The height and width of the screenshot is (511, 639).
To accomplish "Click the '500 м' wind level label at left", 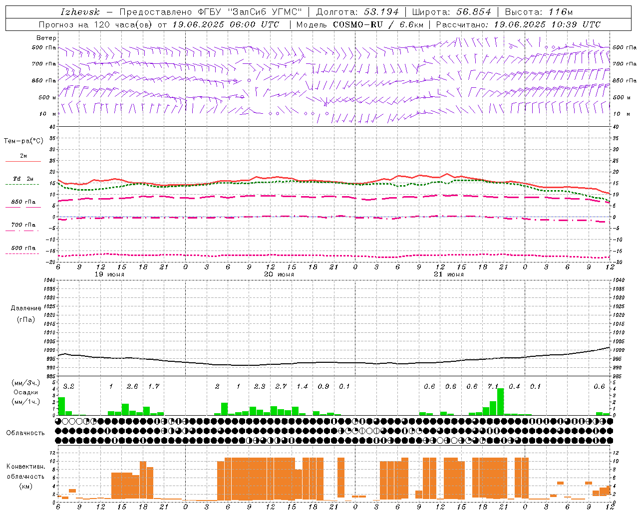I will (x=47, y=97).
